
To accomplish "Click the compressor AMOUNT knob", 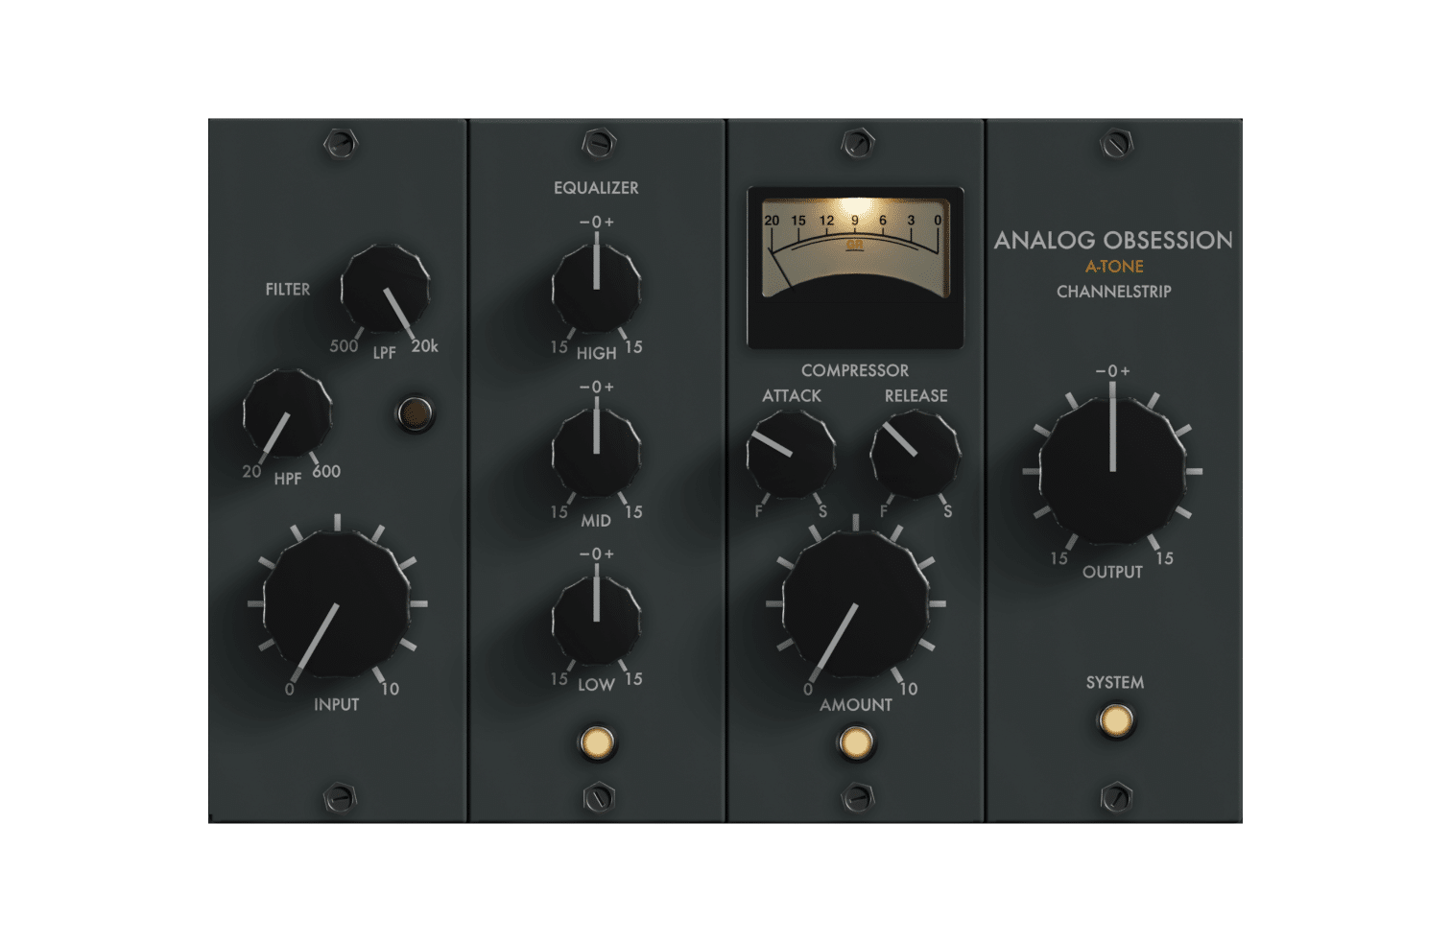I will tap(856, 604).
